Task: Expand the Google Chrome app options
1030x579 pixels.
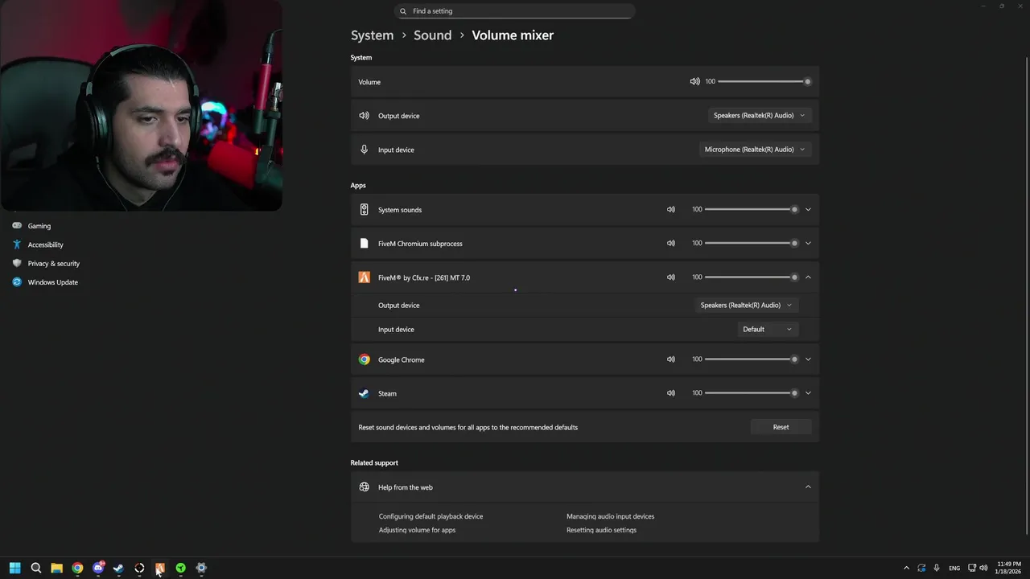Action: coord(808,359)
